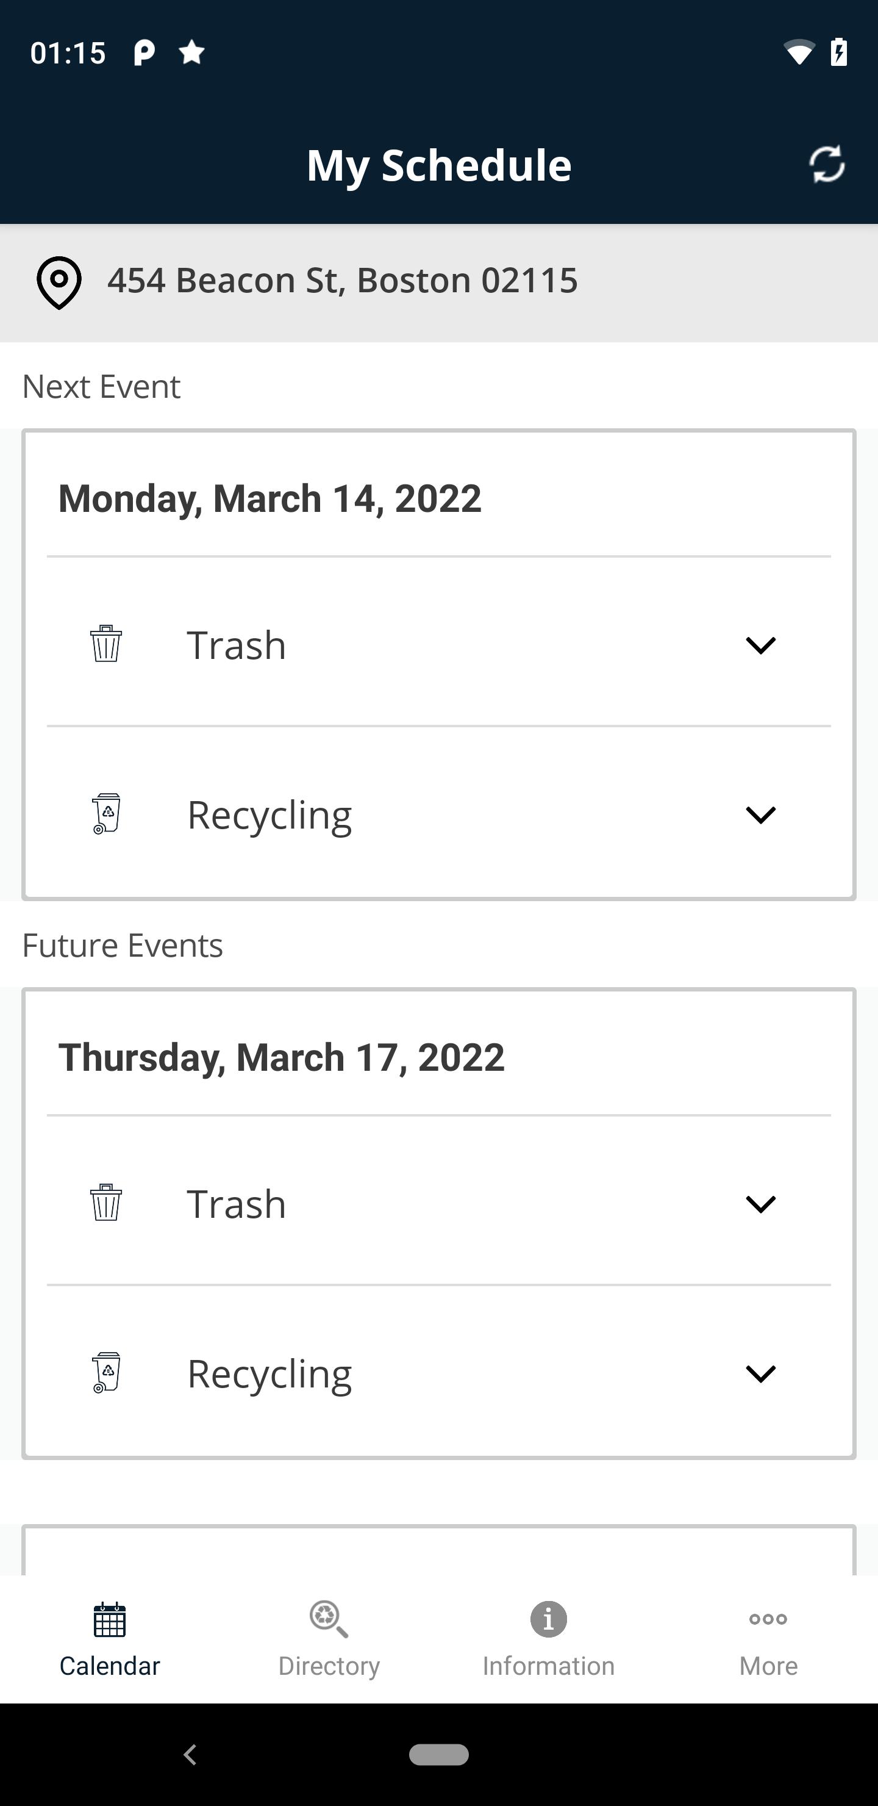Tap the Recycling bin icon for March 17
The image size is (878, 1806).
[106, 1372]
